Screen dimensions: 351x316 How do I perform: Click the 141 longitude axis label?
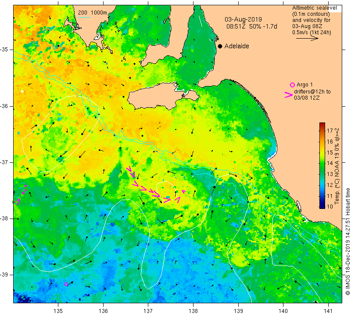point(328,311)
